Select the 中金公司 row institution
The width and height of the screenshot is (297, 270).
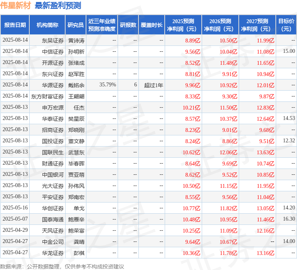(x=52, y=241)
